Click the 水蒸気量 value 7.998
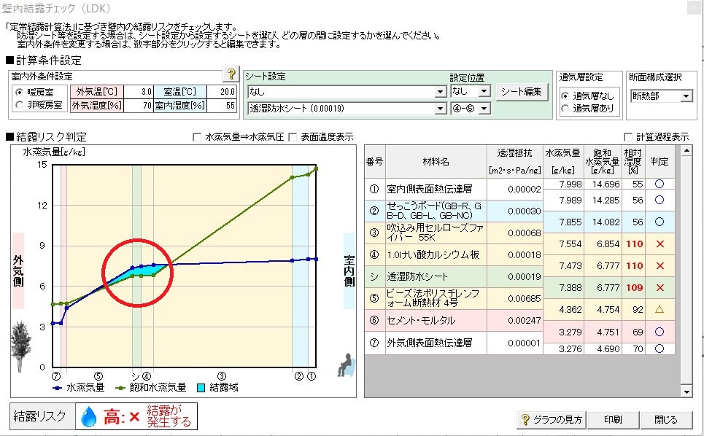 coord(570,184)
